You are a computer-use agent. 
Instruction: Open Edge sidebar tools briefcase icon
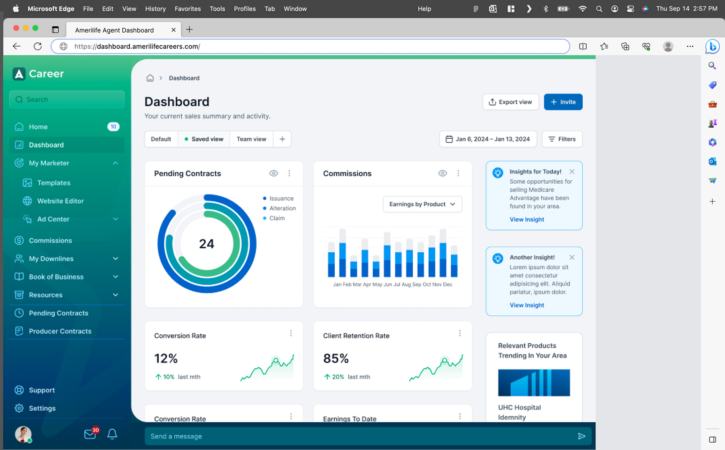click(x=712, y=104)
